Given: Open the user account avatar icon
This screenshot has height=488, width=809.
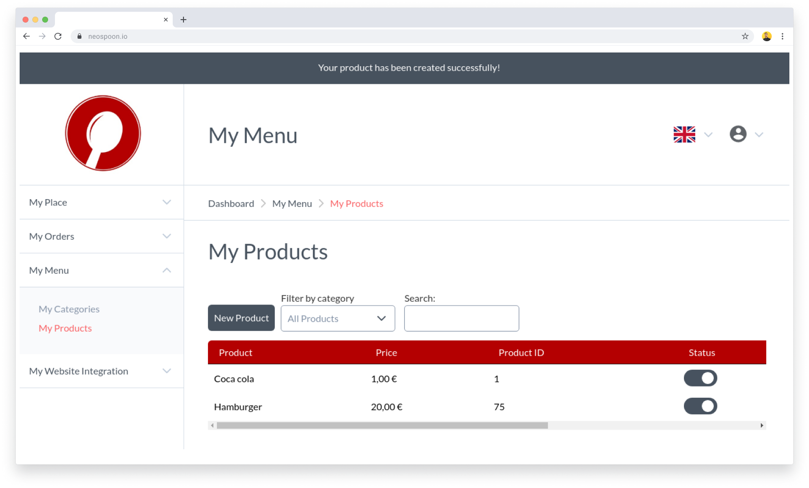Looking at the screenshot, I should coord(737,134).
